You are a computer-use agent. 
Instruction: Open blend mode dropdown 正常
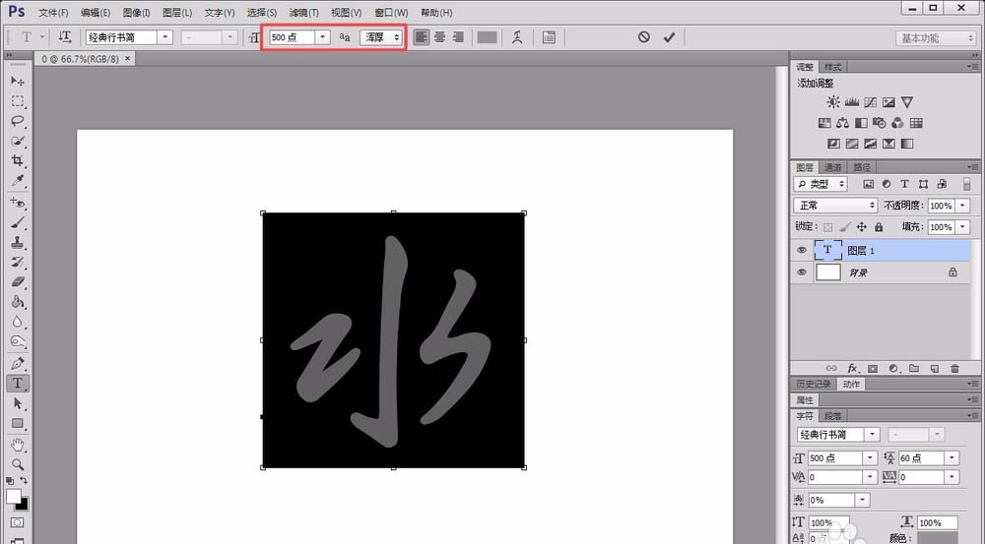tap(835, 206)
